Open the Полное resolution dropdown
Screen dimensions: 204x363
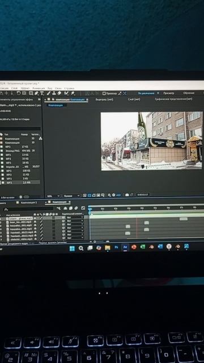pos(72,196)
